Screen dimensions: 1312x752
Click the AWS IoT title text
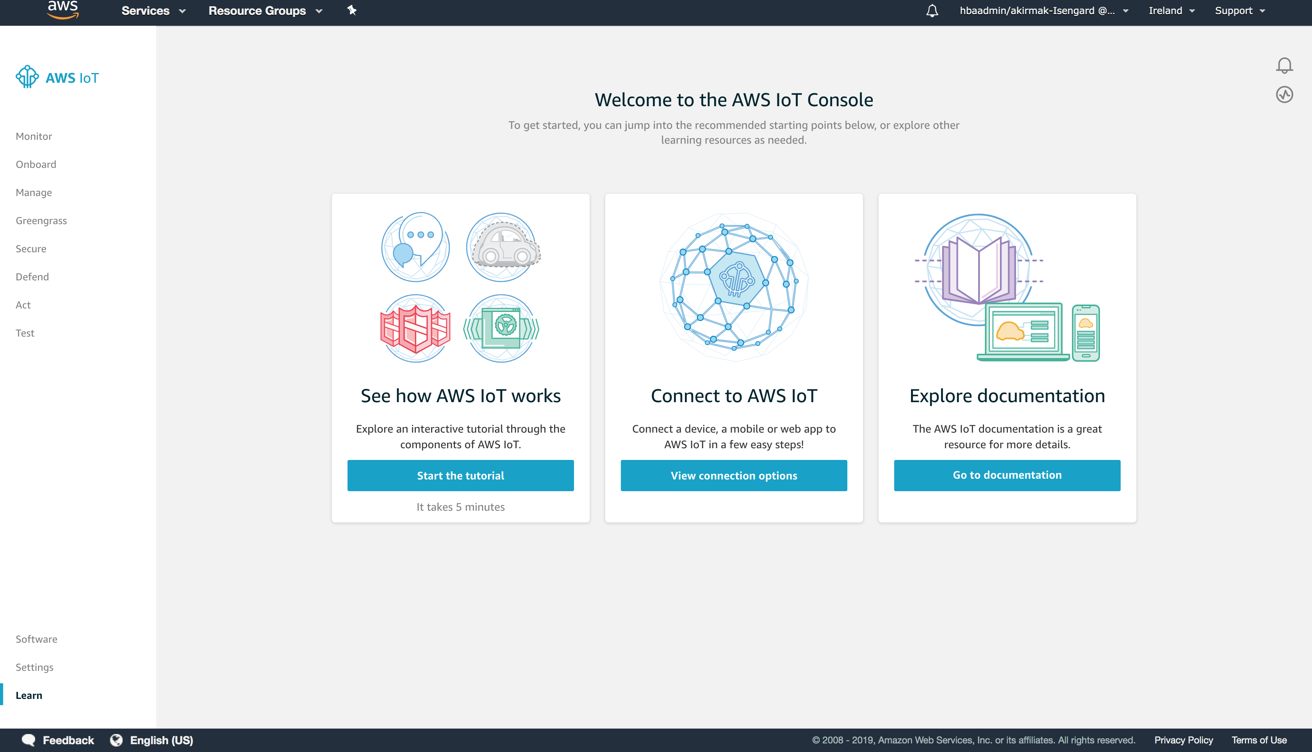tap(72, 77)
